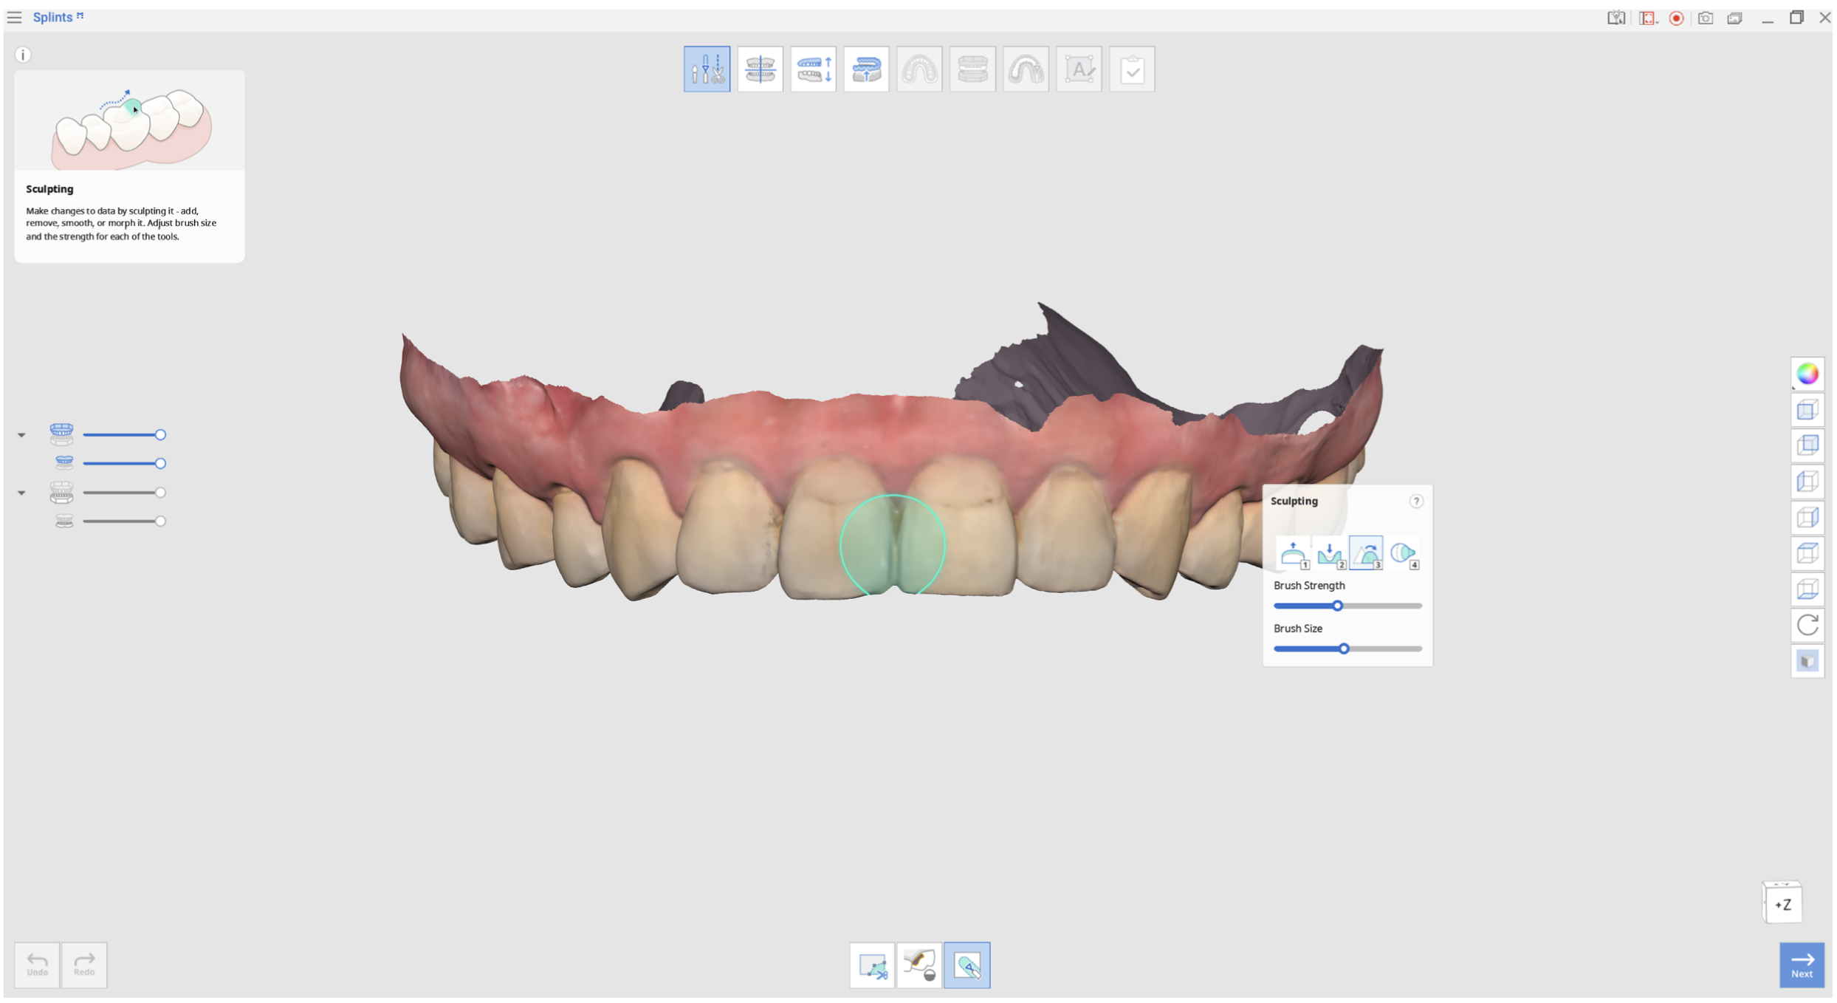Image resolution: width=1837 pixels, height=1003 pixels.
Task: Go to Next step
Action: pyautogui.click(x=1802, y=965)
